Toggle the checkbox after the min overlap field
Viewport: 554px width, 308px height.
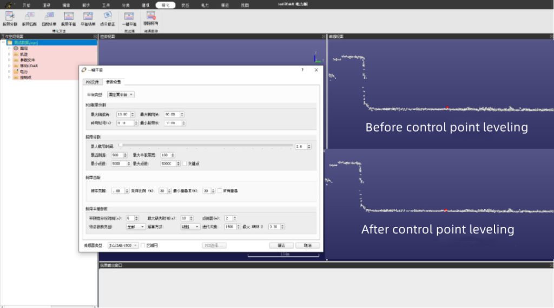click(220, 191)
